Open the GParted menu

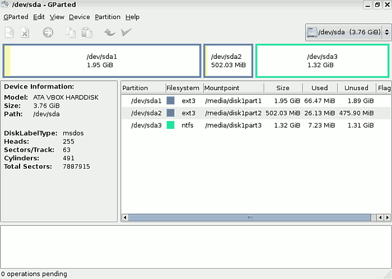coord(16,17)
